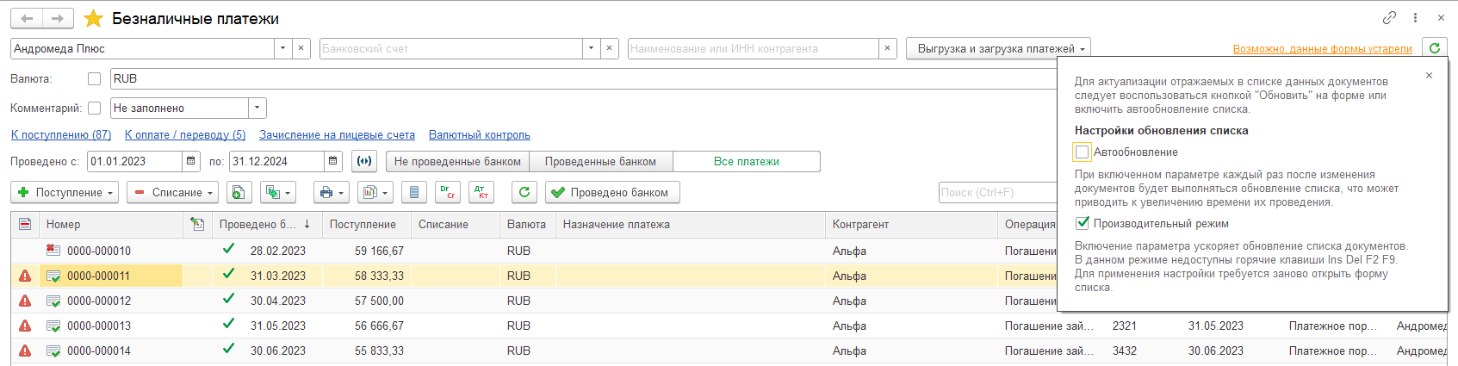Click the copy document icon

238,192
